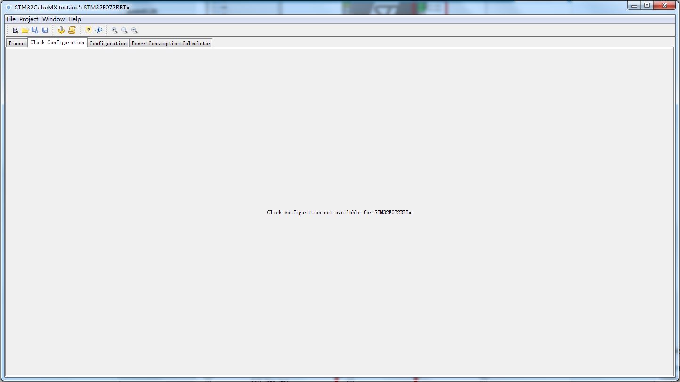The height and width of the screenshot is (382, 680).
Task: Open the File menu
Action: click(x=11, y=19)
